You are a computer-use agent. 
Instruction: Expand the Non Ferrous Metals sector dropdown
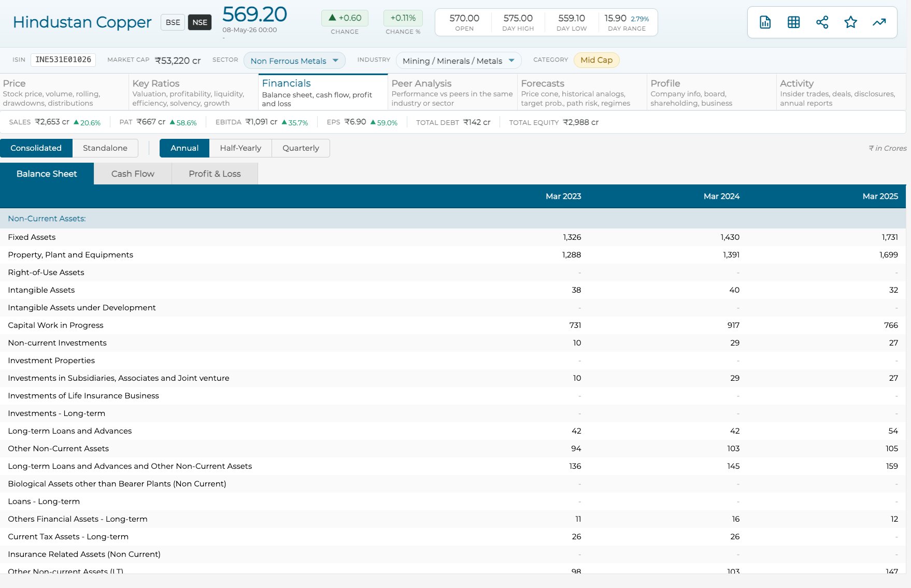294,61
